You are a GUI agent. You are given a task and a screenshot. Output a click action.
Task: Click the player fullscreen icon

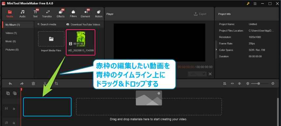pos(210,74)
